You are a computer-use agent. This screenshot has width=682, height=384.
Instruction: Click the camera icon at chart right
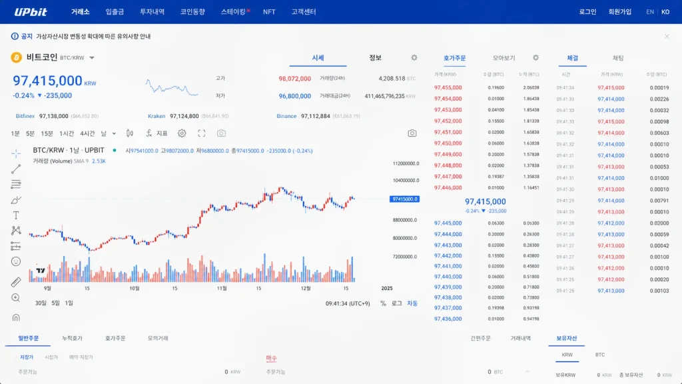click(412, 133)
